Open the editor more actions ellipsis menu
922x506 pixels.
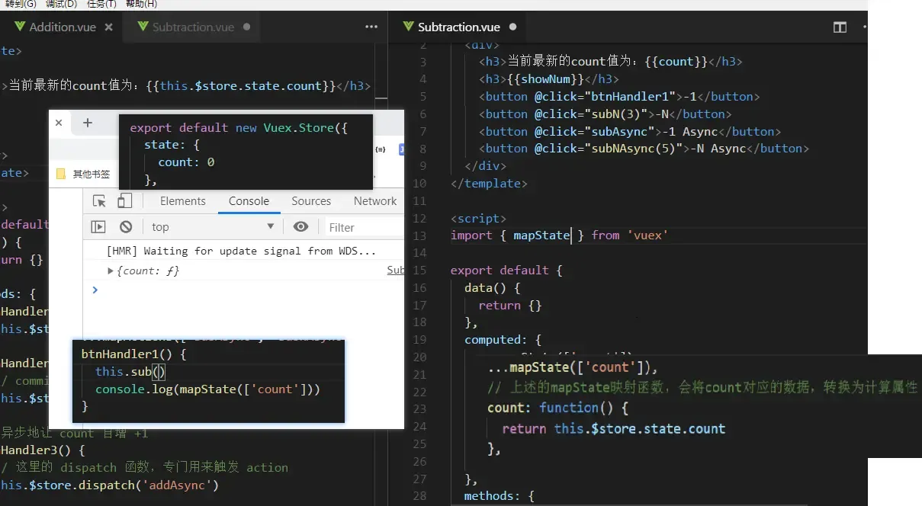pyautogui.click(x=371, y=27)
